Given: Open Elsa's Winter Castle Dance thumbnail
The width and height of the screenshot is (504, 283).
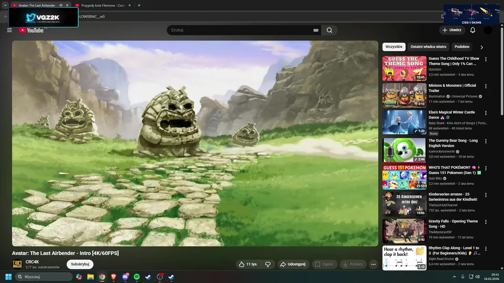Looking at the screenshot, I should 404,122.
